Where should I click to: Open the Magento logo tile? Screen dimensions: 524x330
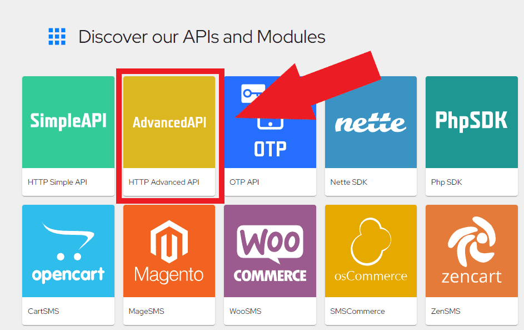pos(169,251)
